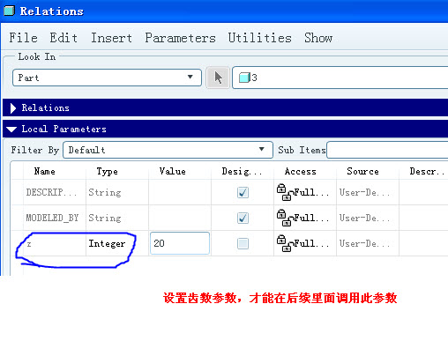Click the Full... access text in DESCRIP... row
Viewport: 448px width, 341px height.
311,192
